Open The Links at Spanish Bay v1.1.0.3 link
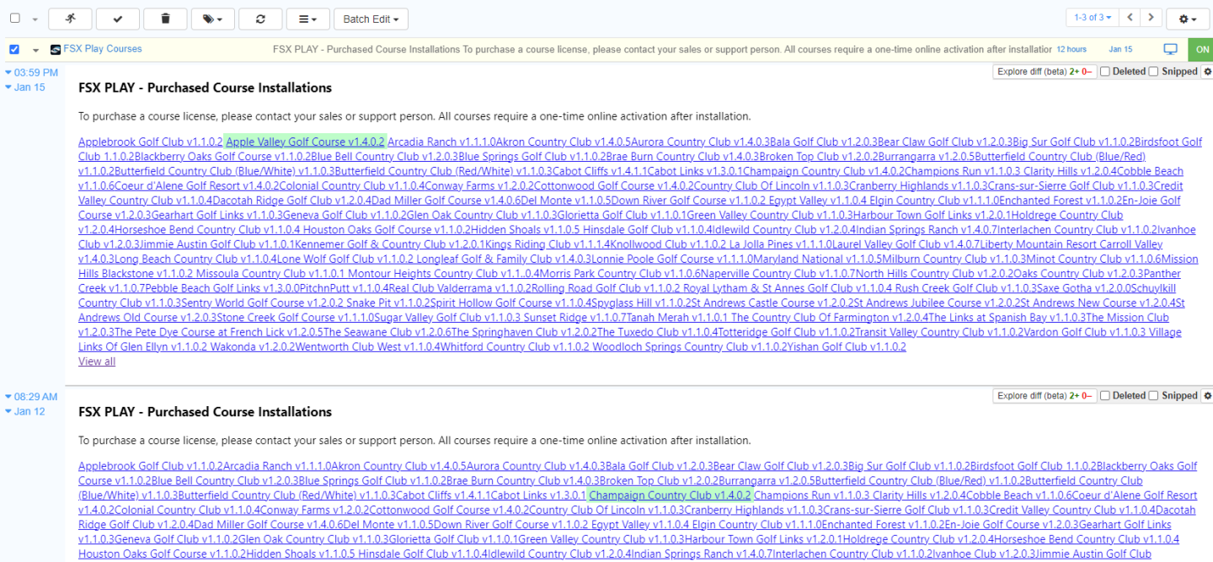The height and width of the screenshot is (562, 1213). point(1007,317)
